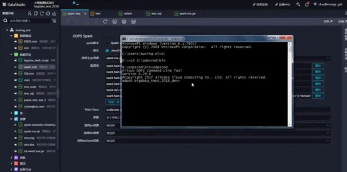
Task: Toggle the eye icon beside test.png
Action: 16,138
